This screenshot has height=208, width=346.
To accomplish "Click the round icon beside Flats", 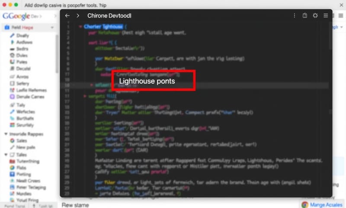I will point(12,168).
